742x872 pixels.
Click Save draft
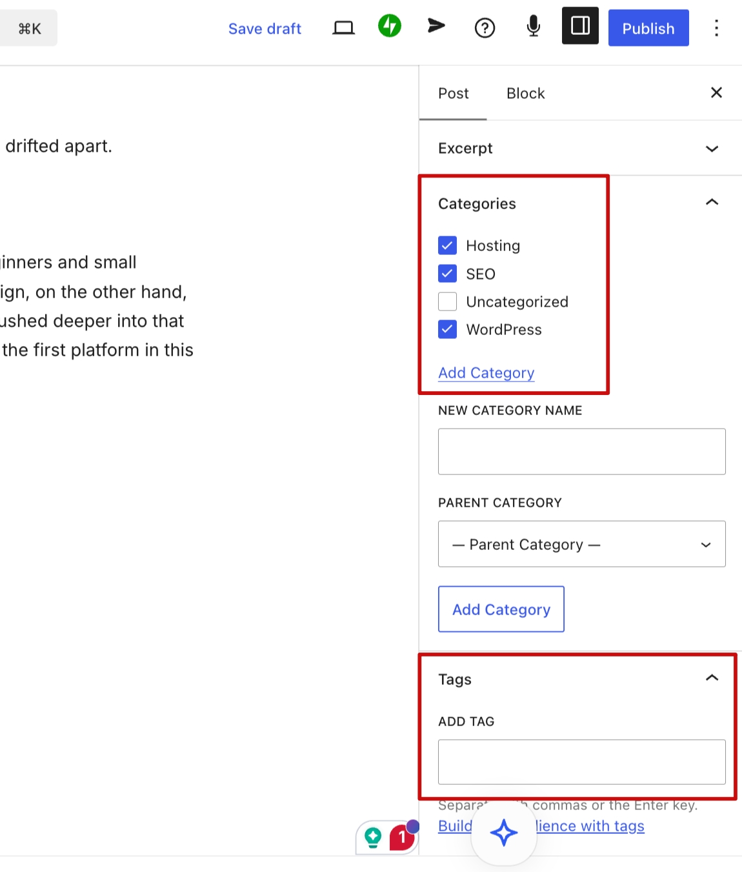coord(265,28)
